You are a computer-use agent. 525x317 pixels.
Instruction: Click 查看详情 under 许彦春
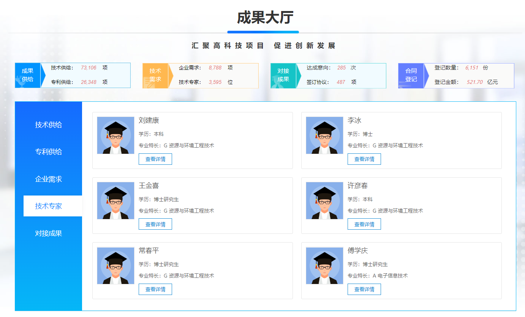[364, 224]
